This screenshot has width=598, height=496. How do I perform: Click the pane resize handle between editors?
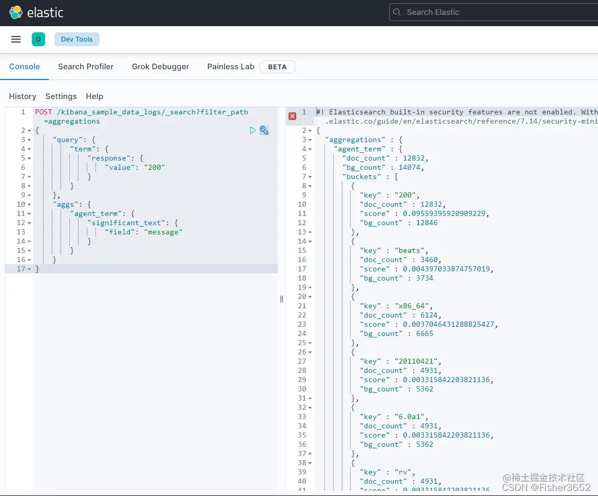[281, 299]
